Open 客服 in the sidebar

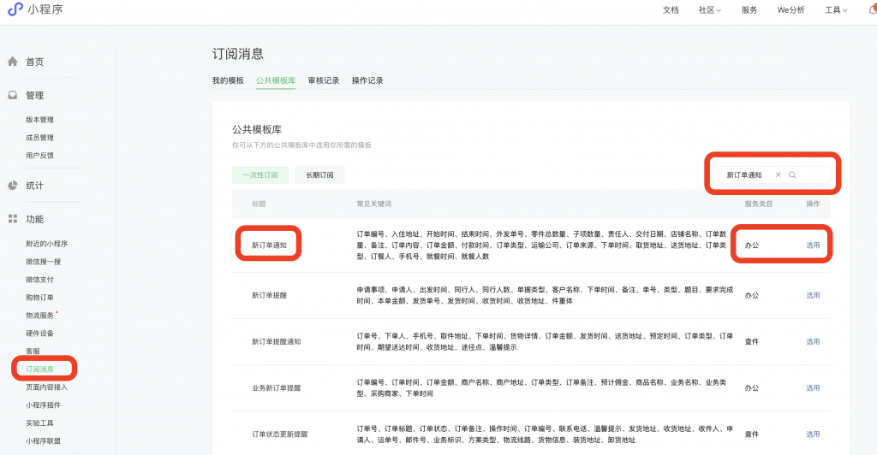click(x=33, y=352)
